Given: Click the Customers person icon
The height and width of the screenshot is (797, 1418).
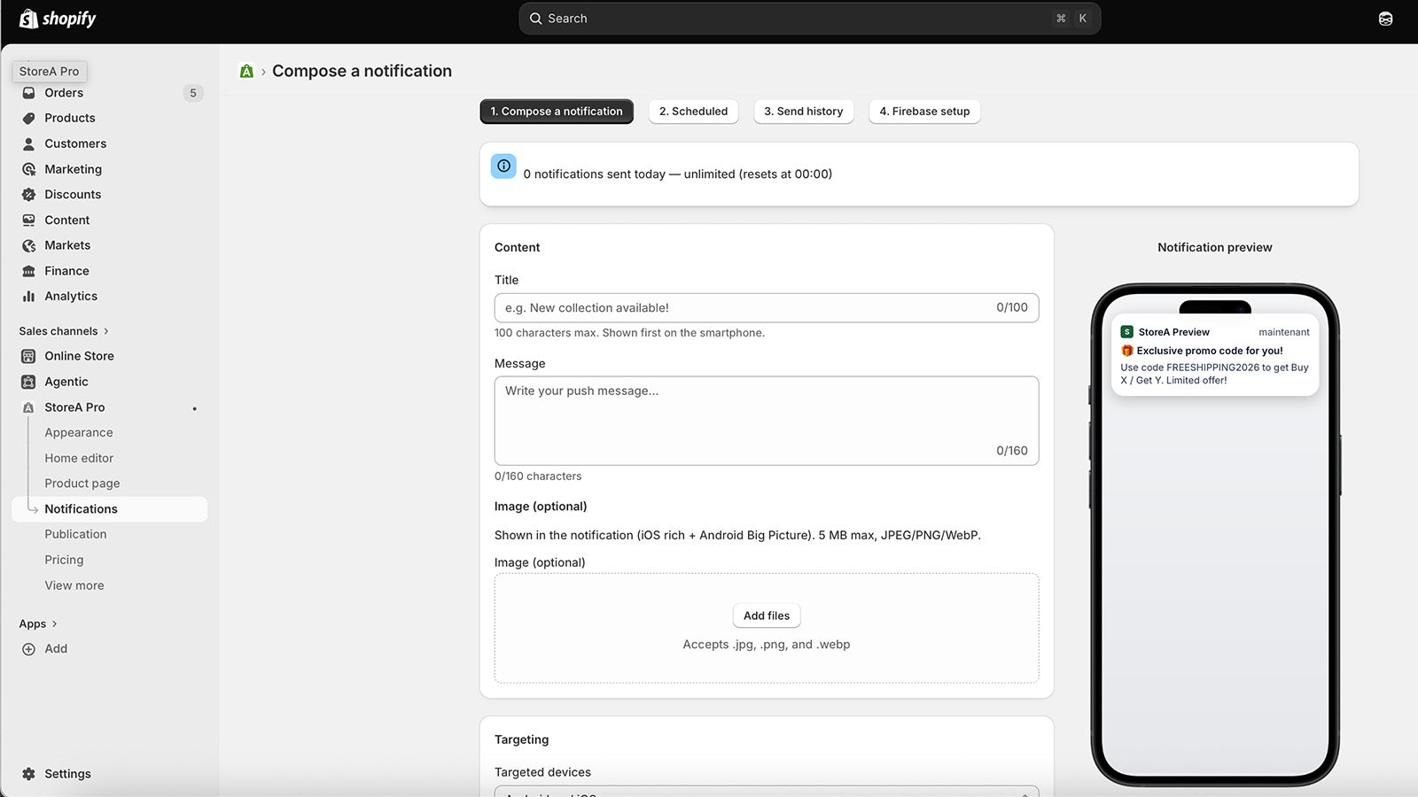Looking at the screenshot, I should [x=28, y=143].
